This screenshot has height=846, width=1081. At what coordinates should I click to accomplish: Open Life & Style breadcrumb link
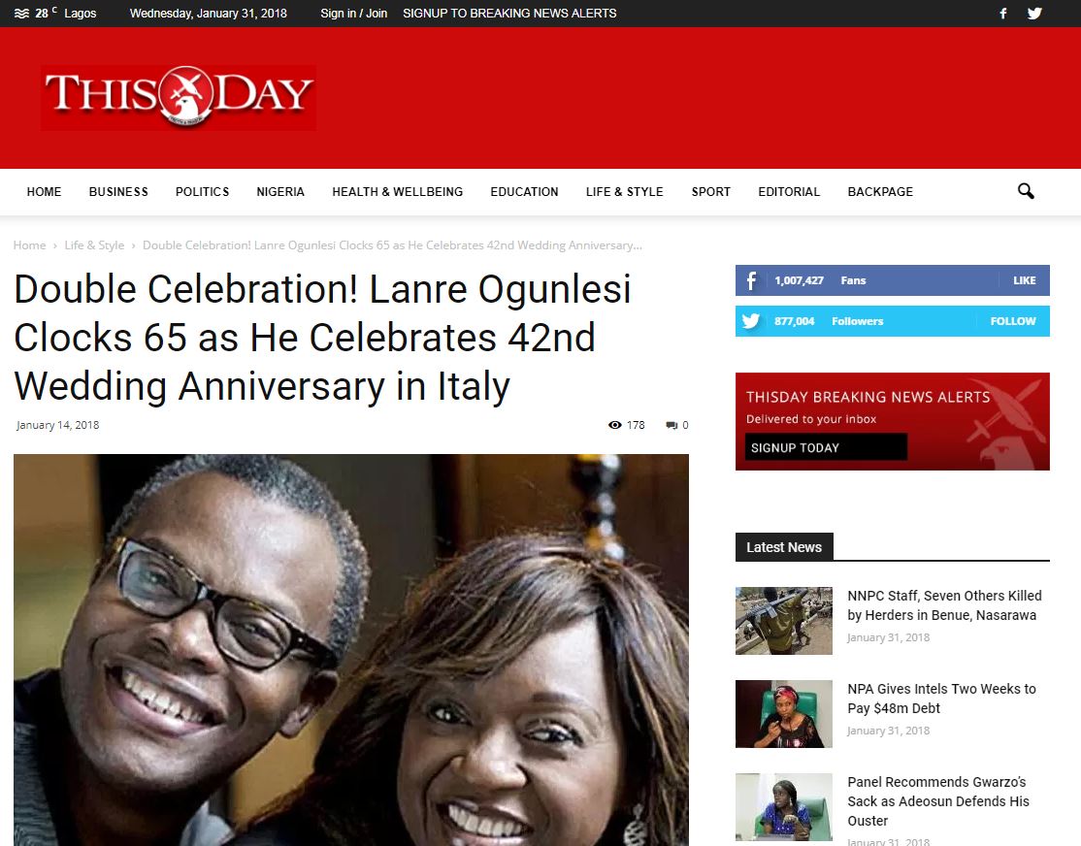pyautogui.click(x=94, y=244)
